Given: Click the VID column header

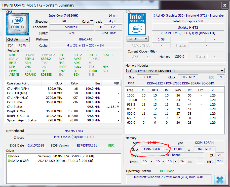Looking at the screenshot, I should [111, 83].
